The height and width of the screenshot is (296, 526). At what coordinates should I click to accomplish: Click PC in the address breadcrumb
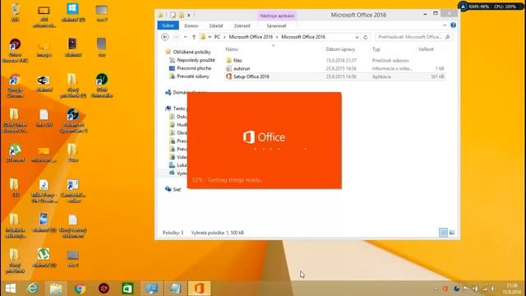[217, 37]
